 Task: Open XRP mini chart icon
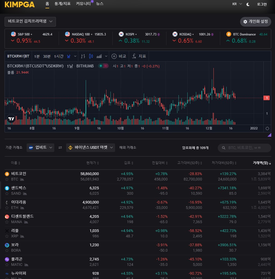click(x=22, y=236)
